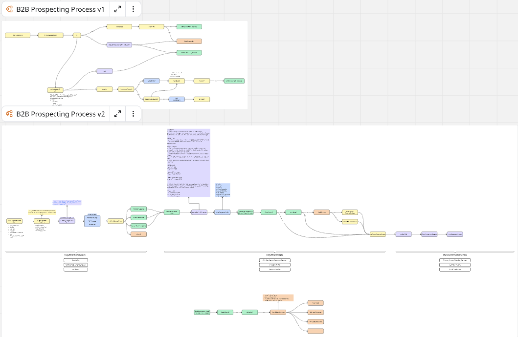Click the middle list item under "Clay Final People"
The height and width of the screenshot is (337, 518).
[275, 264]
